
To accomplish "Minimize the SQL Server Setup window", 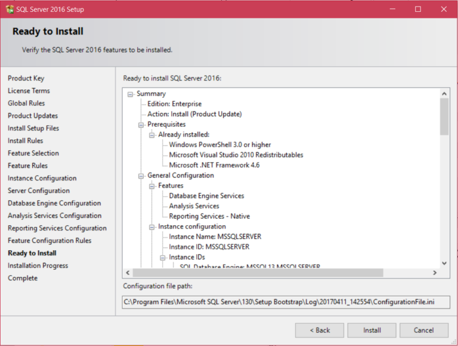I will 392,9.
